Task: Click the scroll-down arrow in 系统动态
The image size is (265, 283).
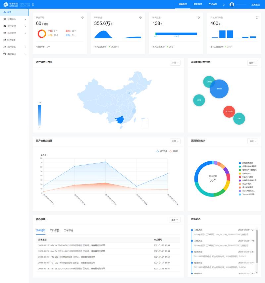Action: [x=257, y=272]
